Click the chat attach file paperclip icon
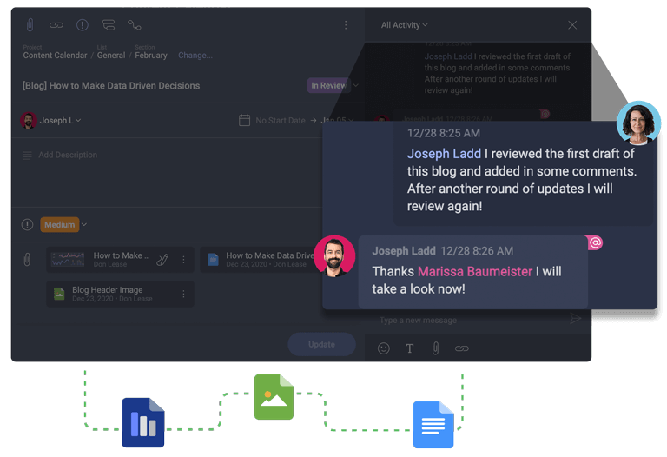Screen dimensions: 667x457 (435, 348)
